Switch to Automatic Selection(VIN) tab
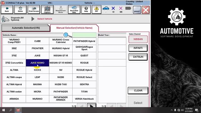The width and height of the screenshot is (201, 113). 26,28
